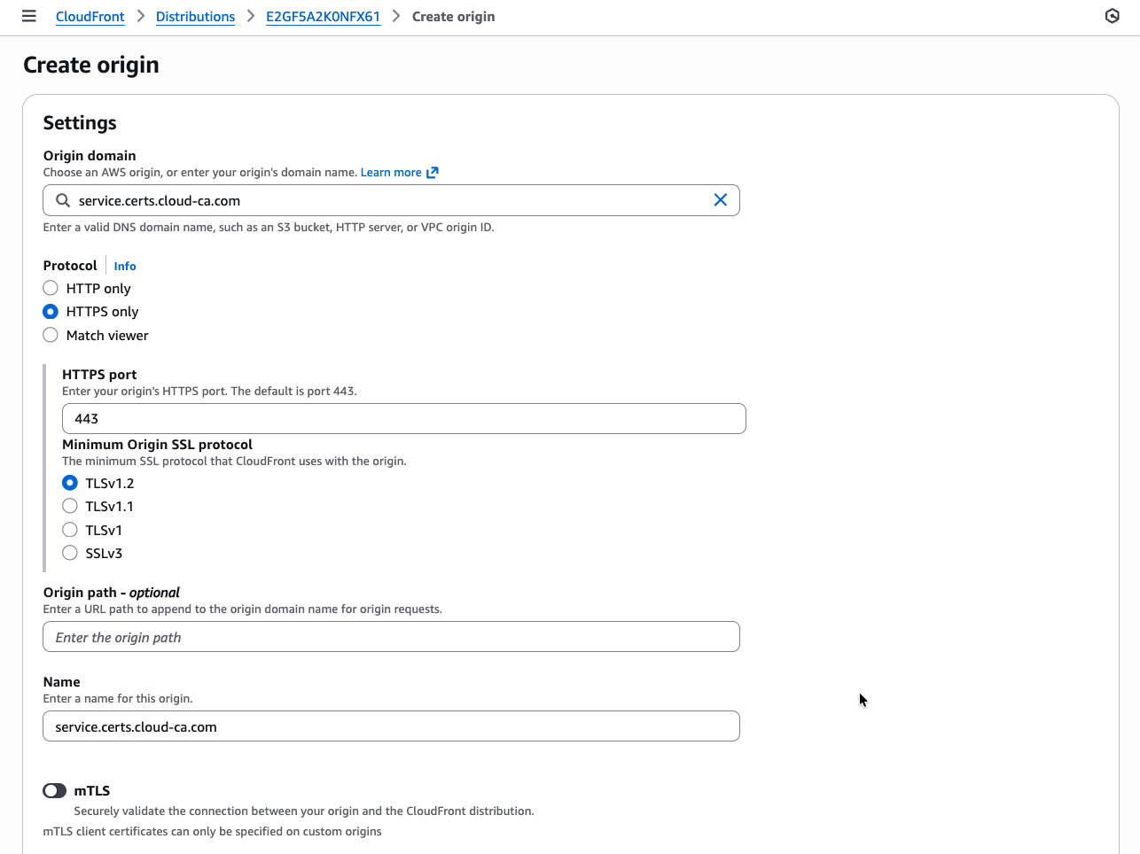Click the Info link beside Protocol
1140x854 pixels.
point(124,266)
